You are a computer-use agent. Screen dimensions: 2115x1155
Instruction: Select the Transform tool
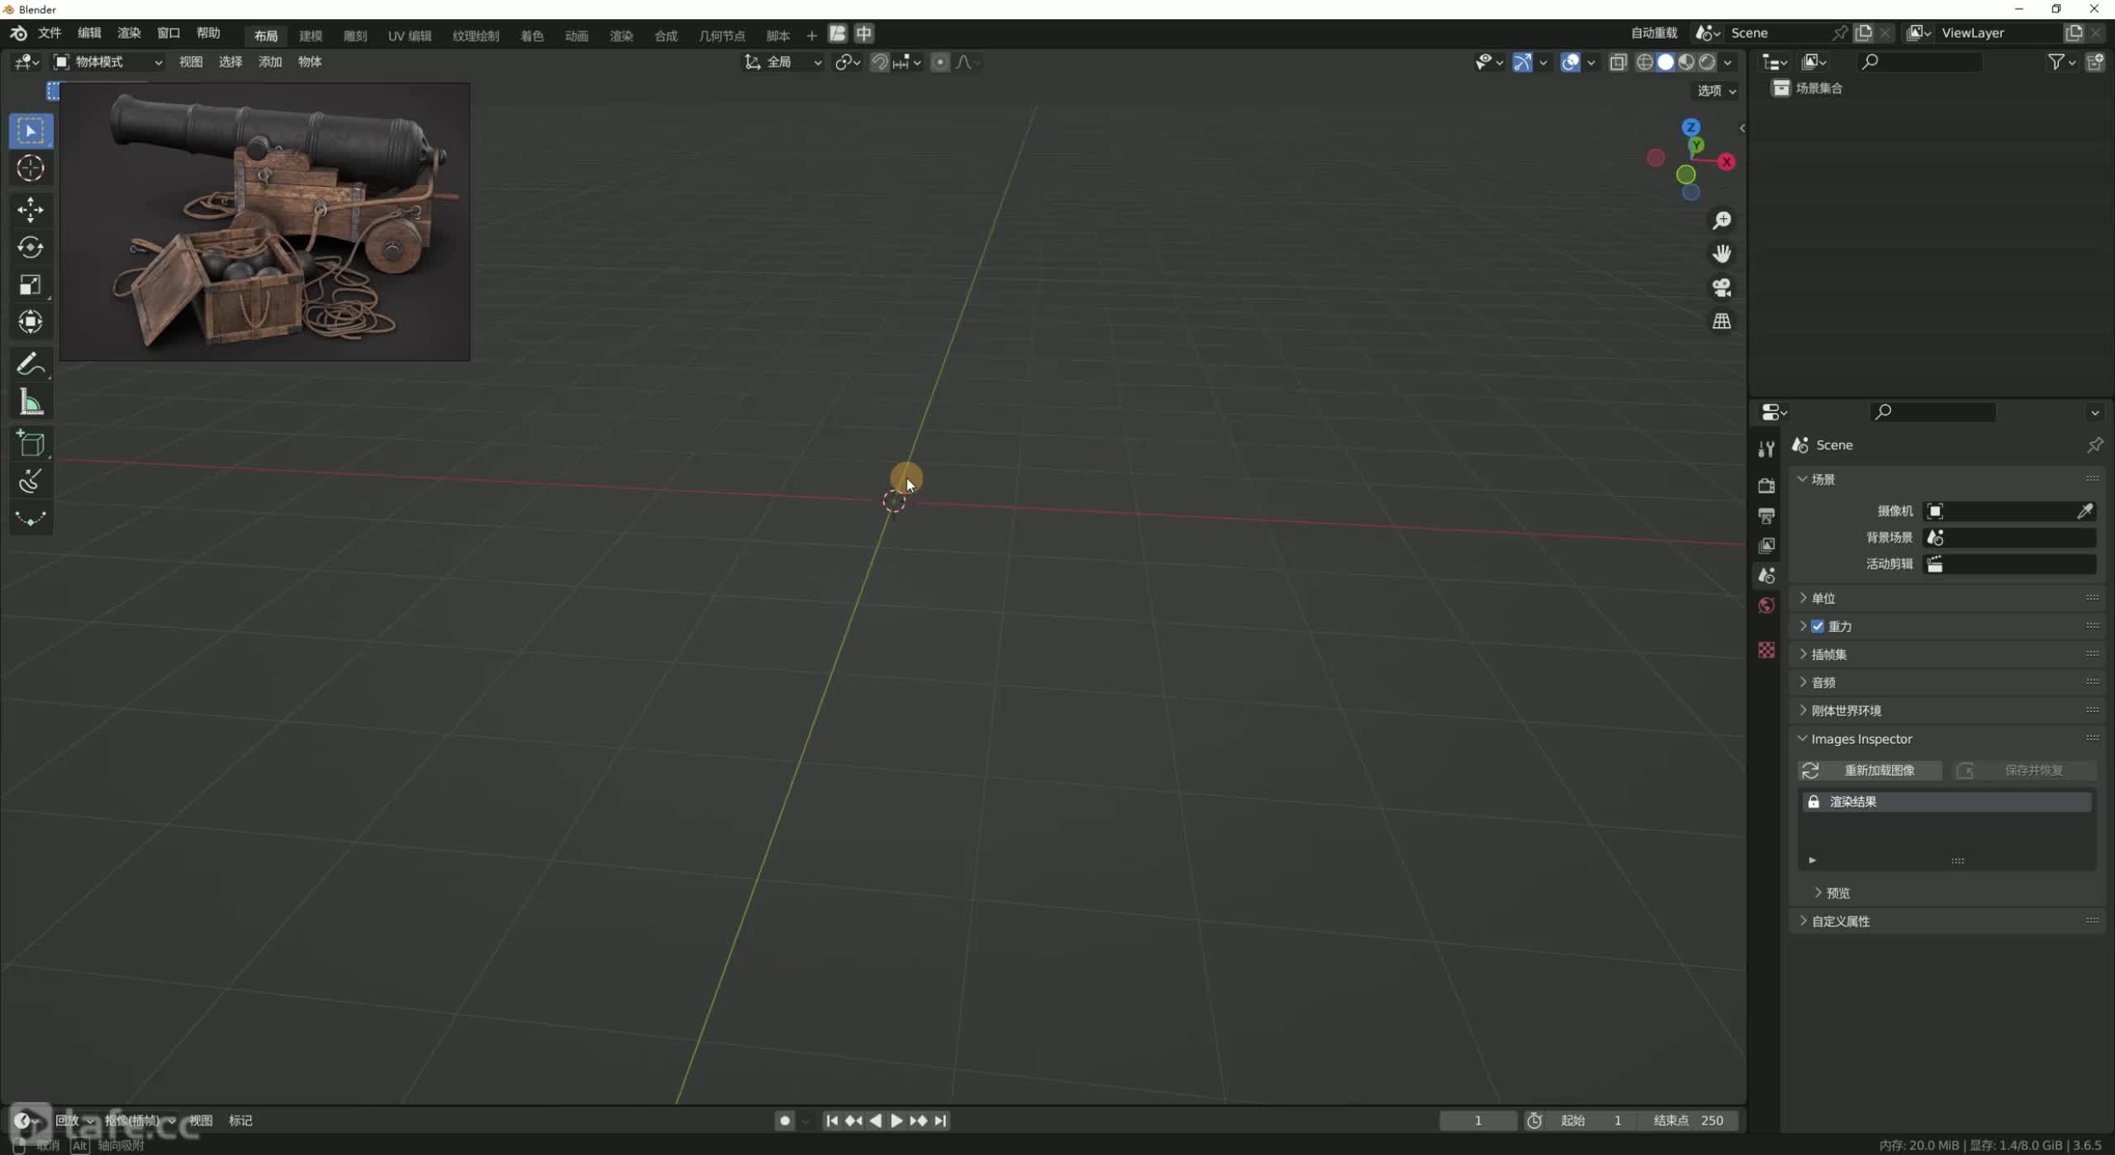[x=31, y=322]
